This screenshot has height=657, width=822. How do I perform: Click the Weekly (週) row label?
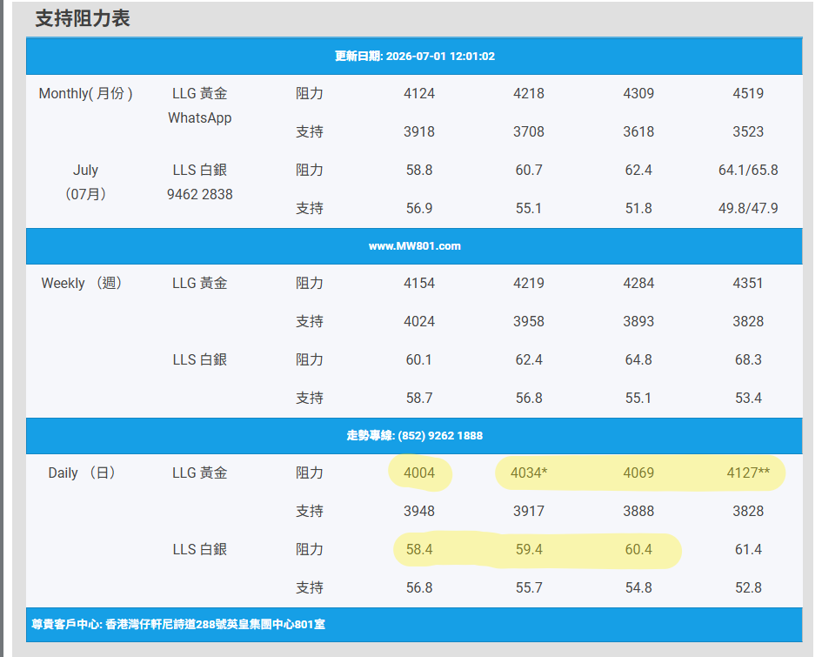click(82, 283)
